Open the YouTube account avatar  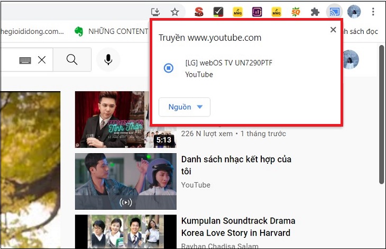pyautogui.click(x=351, y=60)
